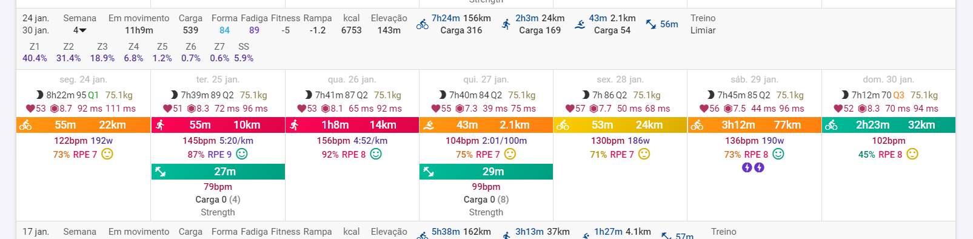Click the running icon on Tuesday's 10km run

(x=160, y=125)
